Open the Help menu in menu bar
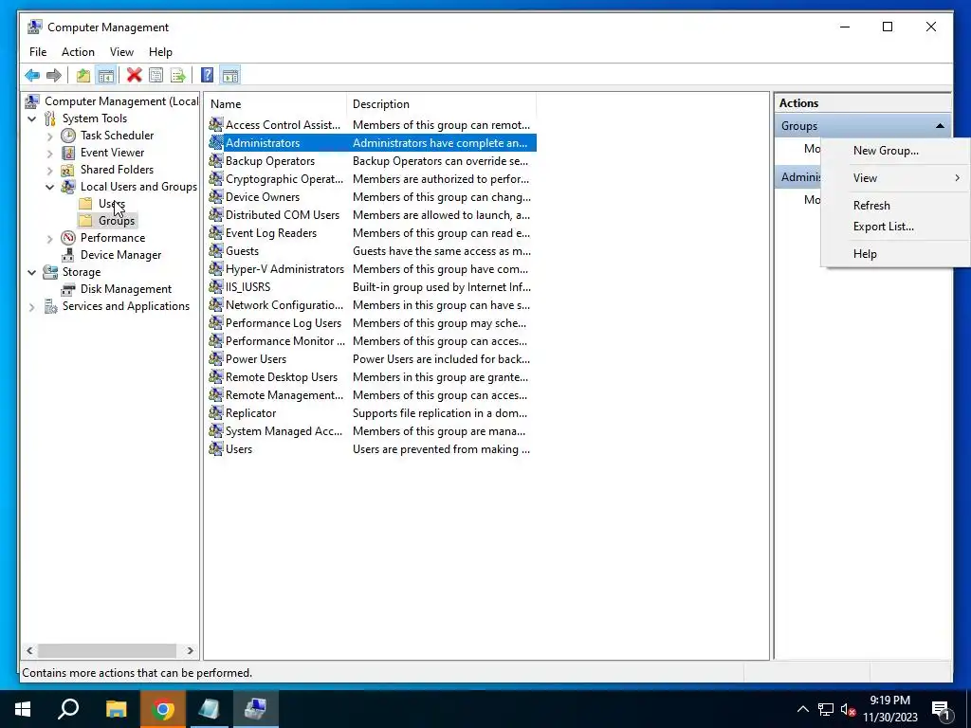The image size is (971, 728). tap(160, 52)
